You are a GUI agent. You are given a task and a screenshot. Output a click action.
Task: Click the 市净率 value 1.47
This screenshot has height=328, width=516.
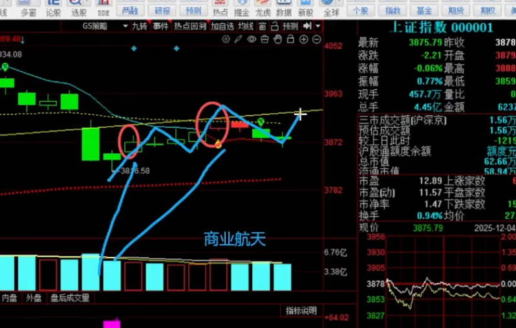point(433,204)
